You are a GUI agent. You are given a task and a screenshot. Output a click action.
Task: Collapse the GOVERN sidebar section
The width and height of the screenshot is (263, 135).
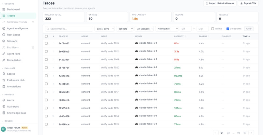coord(8,121)
